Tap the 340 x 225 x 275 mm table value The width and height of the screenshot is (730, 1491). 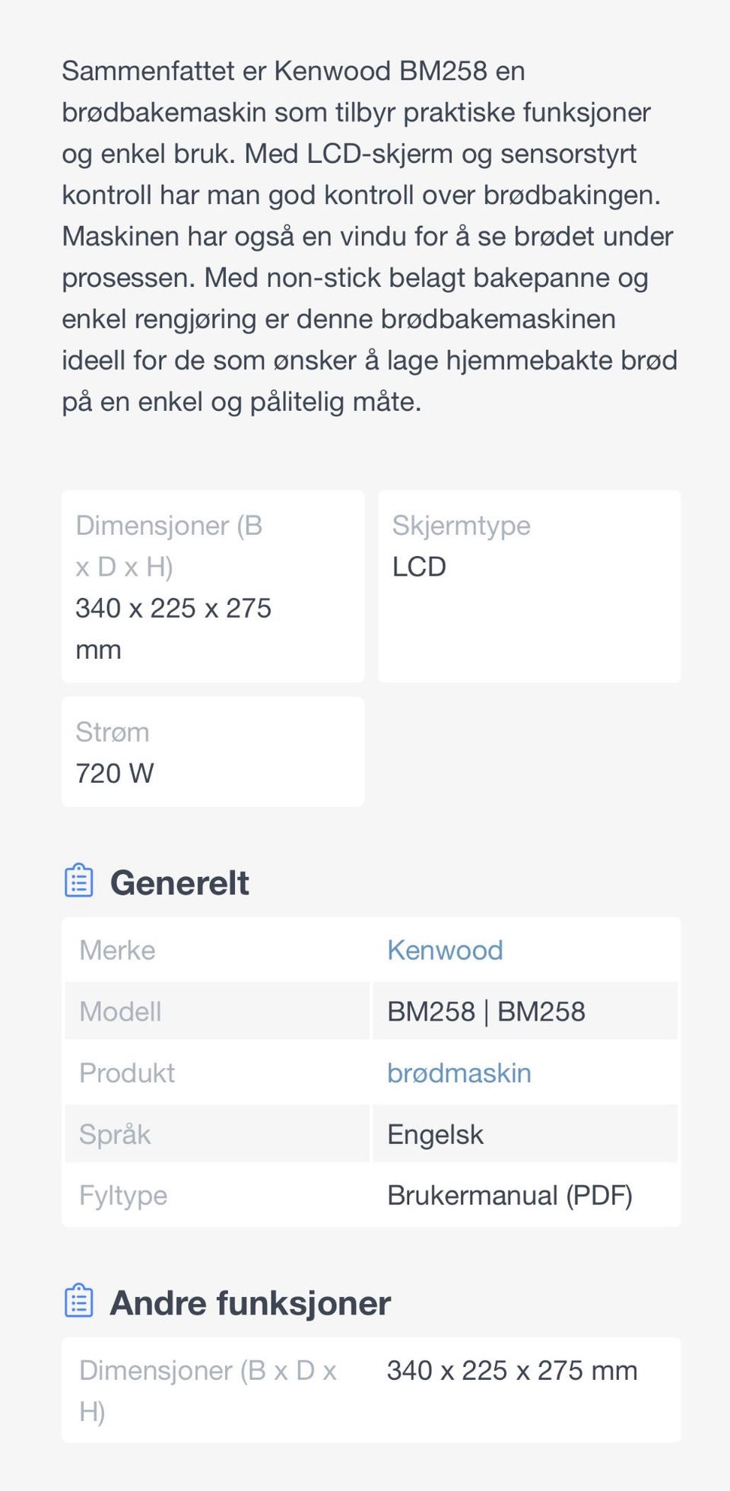pos(512,1370)
